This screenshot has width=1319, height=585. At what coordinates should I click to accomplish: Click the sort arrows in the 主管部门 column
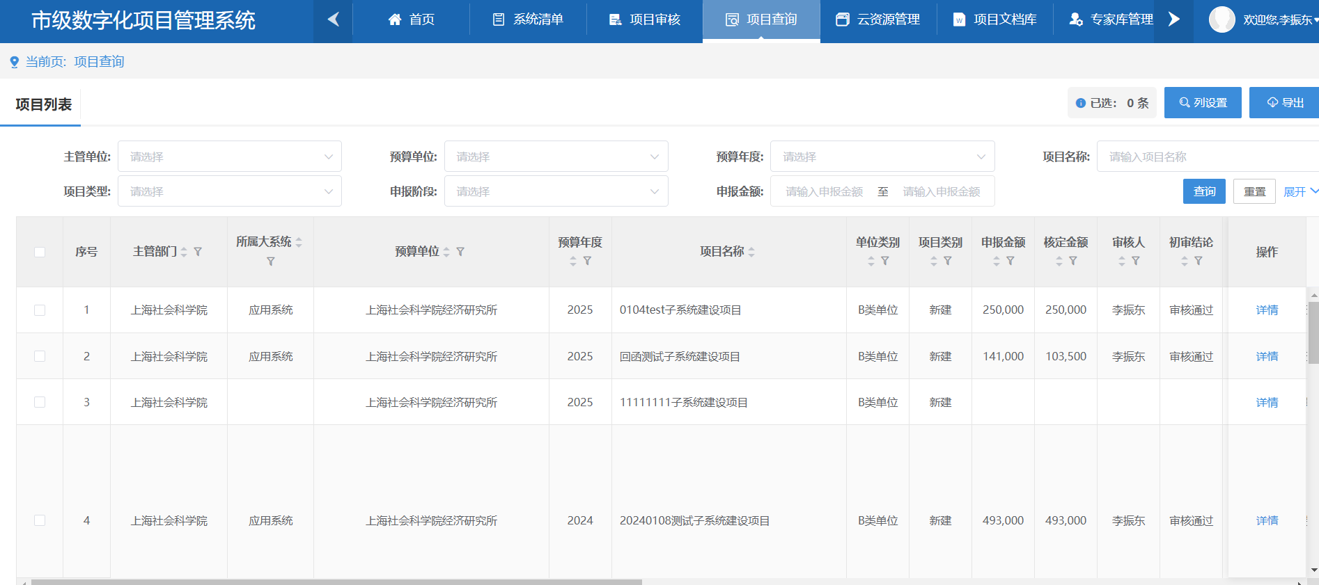[x=184, y=252]
